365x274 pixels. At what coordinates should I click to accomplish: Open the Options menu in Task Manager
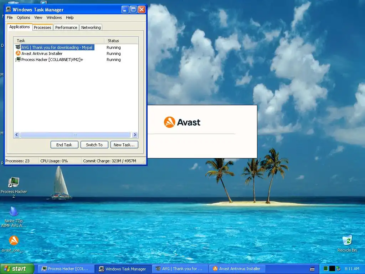coord(23,17)
